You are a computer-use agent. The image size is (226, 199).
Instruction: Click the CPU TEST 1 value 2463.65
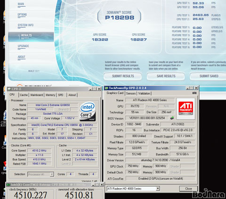(201, 15)
